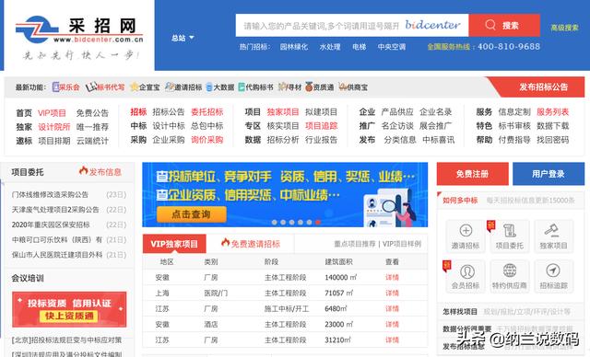
Task: Click the 招标追踪 compass icon
Action: tap(553, 271)
